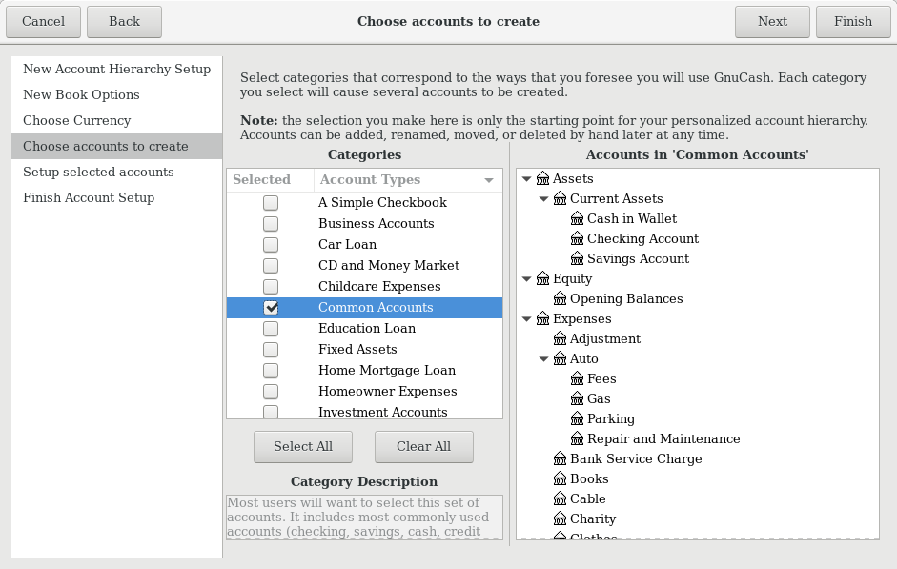Click the bank icon beside Gas account
The width and height of the screenshot is (897, 569).
[577, 398]
